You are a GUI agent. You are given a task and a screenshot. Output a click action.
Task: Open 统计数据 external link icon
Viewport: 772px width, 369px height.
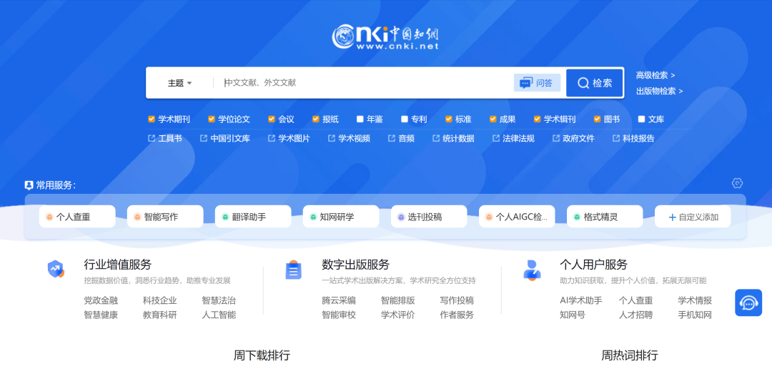[x=436, y=139]
